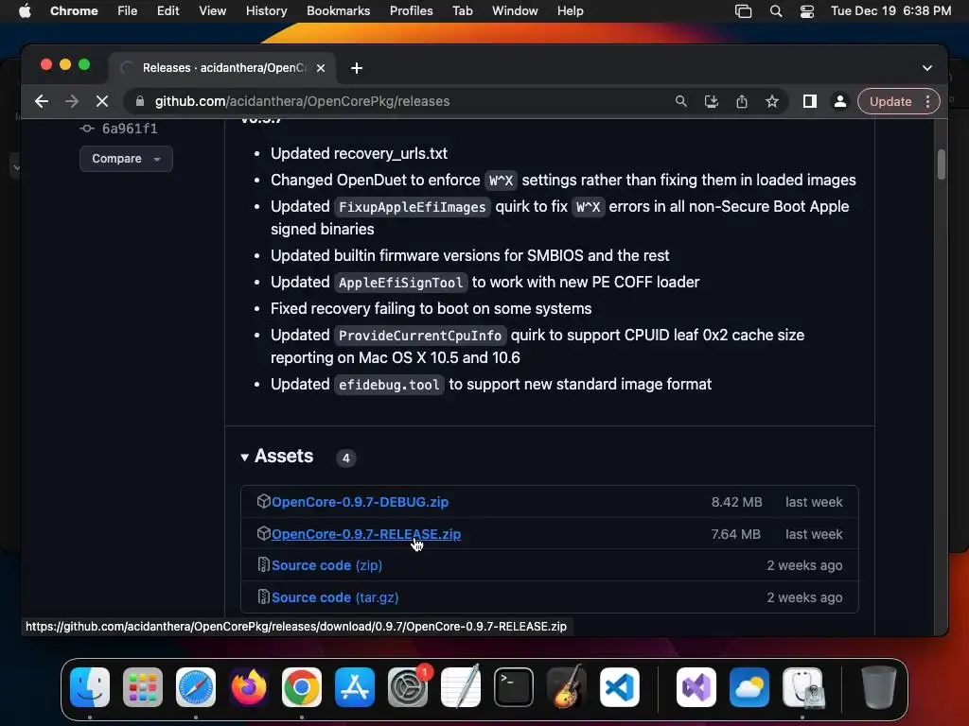969x726 pixels.
Task: Open the Compare dropdown
Action: tap(126, 159)
